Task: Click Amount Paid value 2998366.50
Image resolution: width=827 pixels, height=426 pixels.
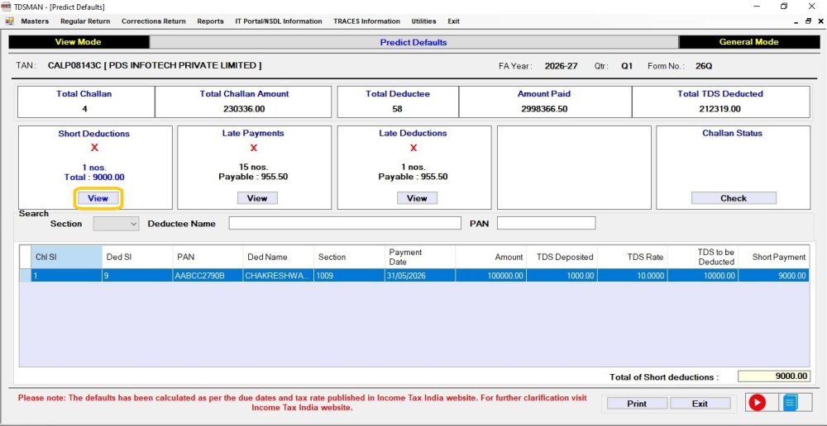Action: (x=544, y=109)
